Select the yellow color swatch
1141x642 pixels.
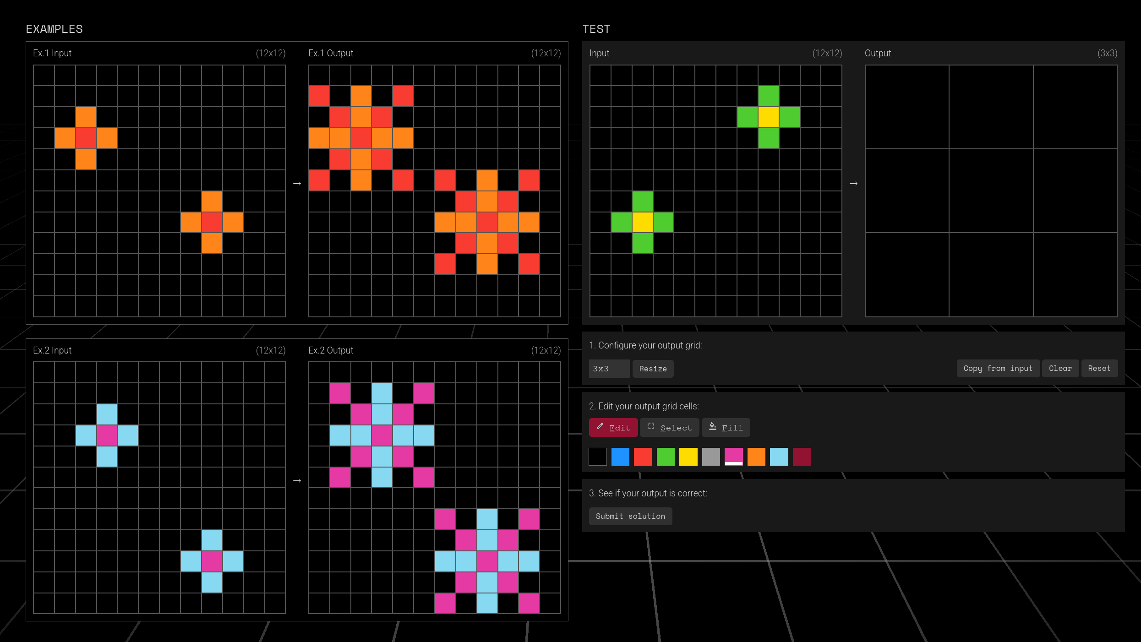(688, 457)
